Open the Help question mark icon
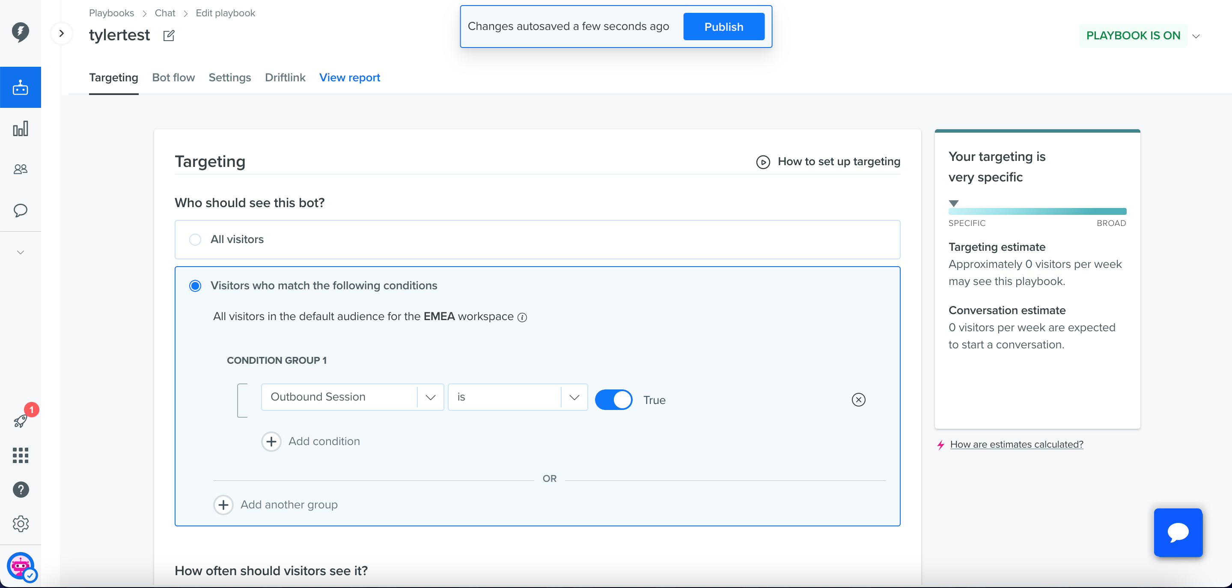 point(21,490)
